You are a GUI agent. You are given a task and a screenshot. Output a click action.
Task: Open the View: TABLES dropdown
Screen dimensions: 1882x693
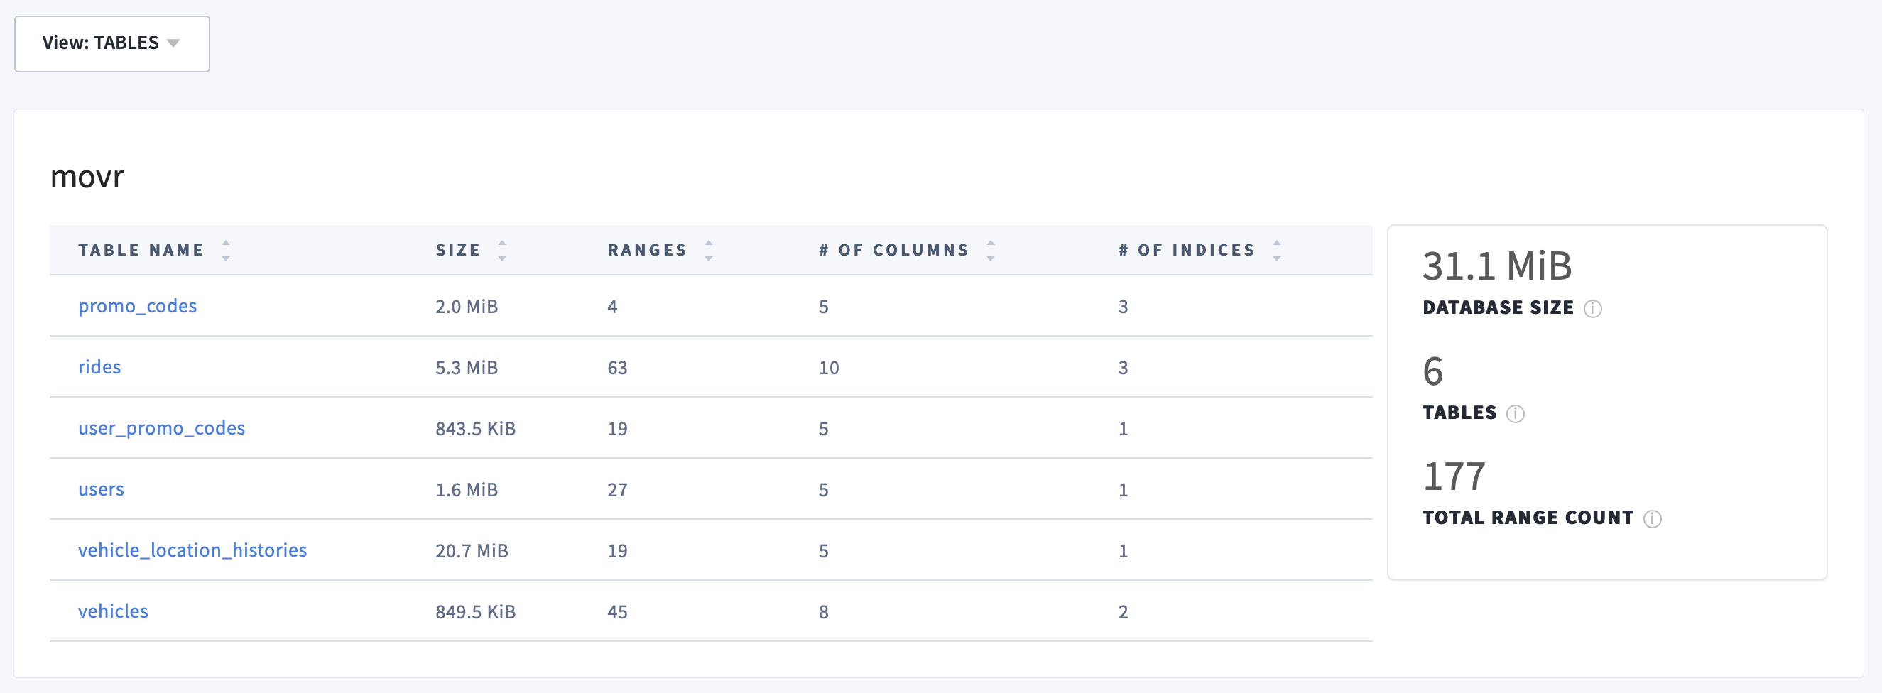(111, 43)
